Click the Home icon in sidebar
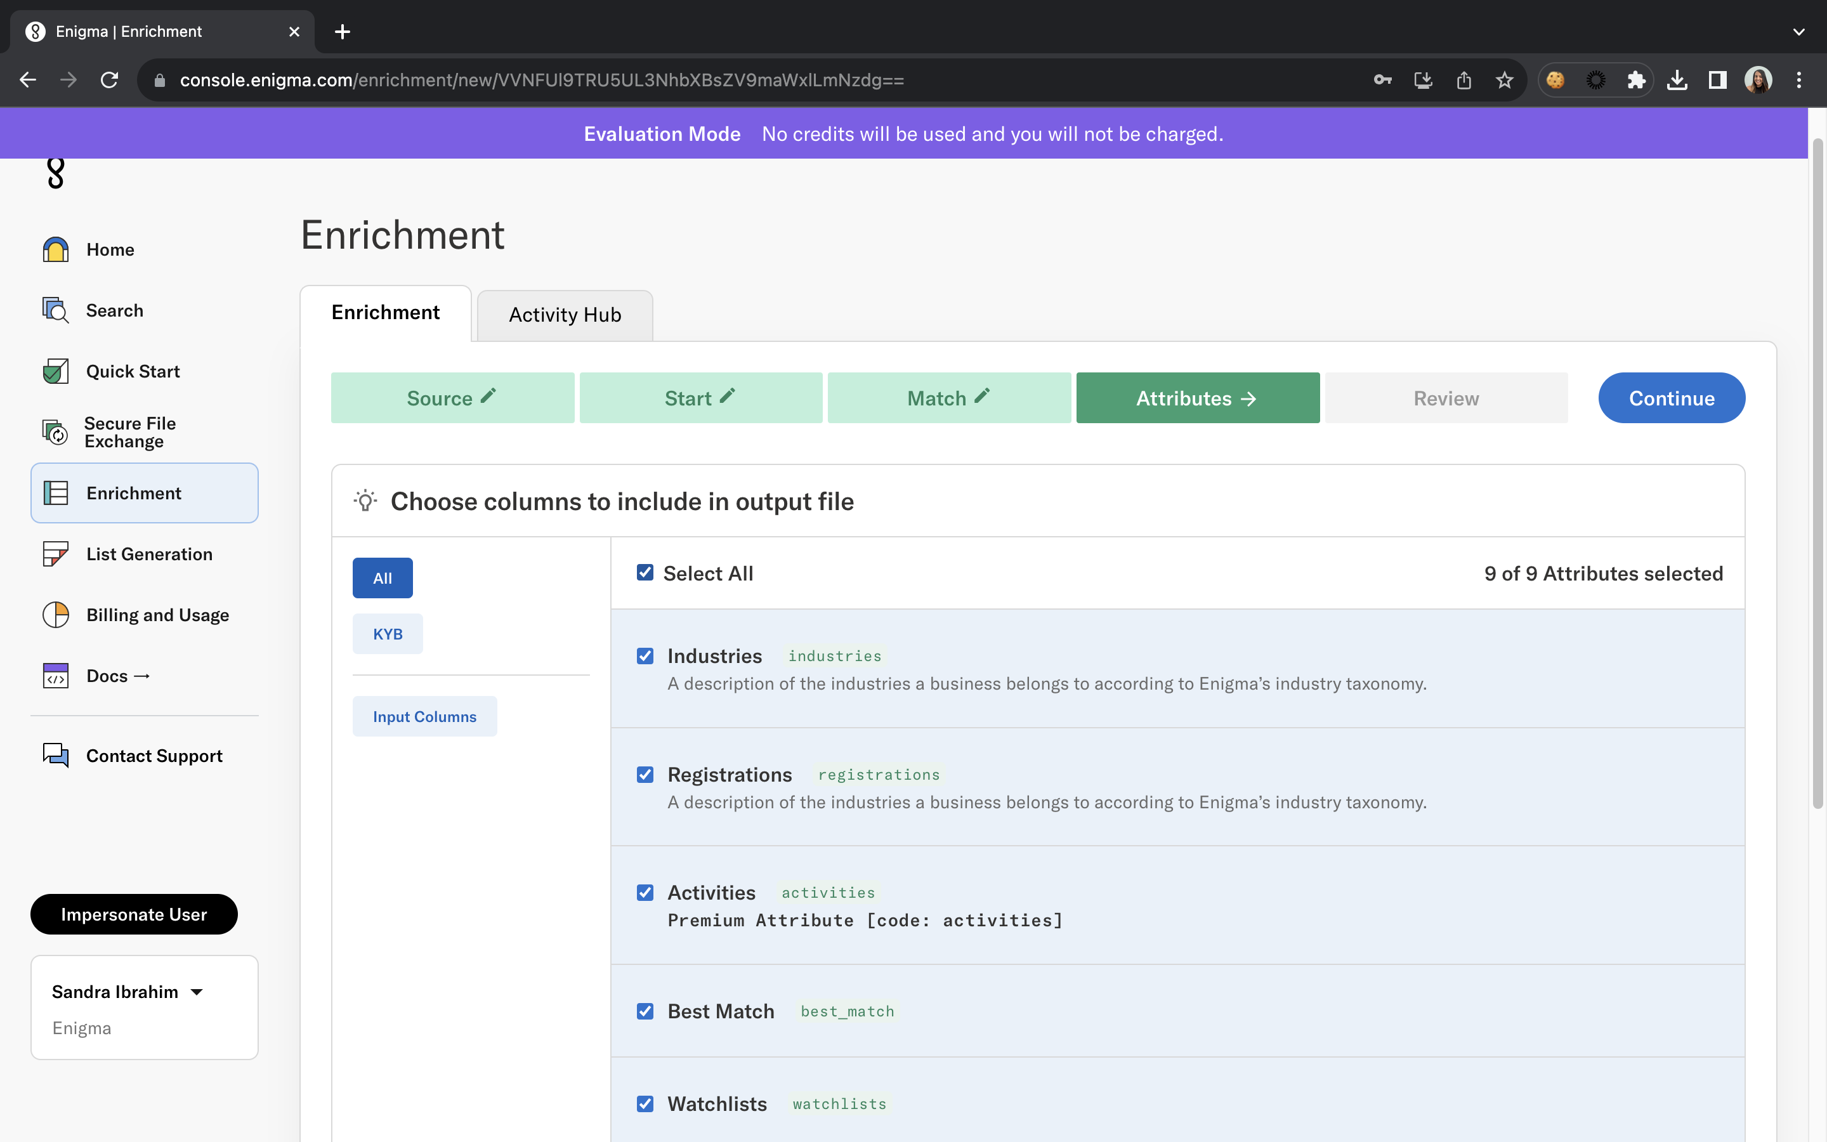Image resolution: width=1827 pixels, height=1142 pixels. point(56,249)
